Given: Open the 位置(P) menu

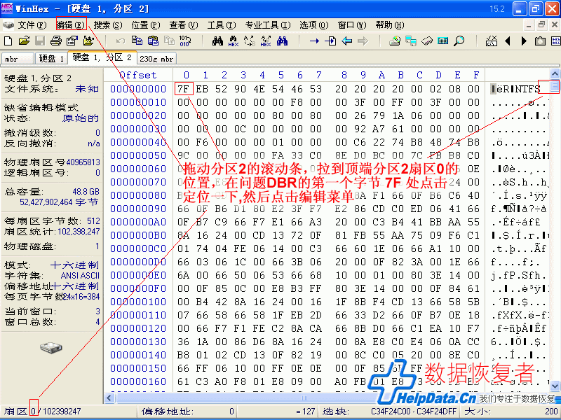Looking at the screenshot, I should (x=146, y=25).
